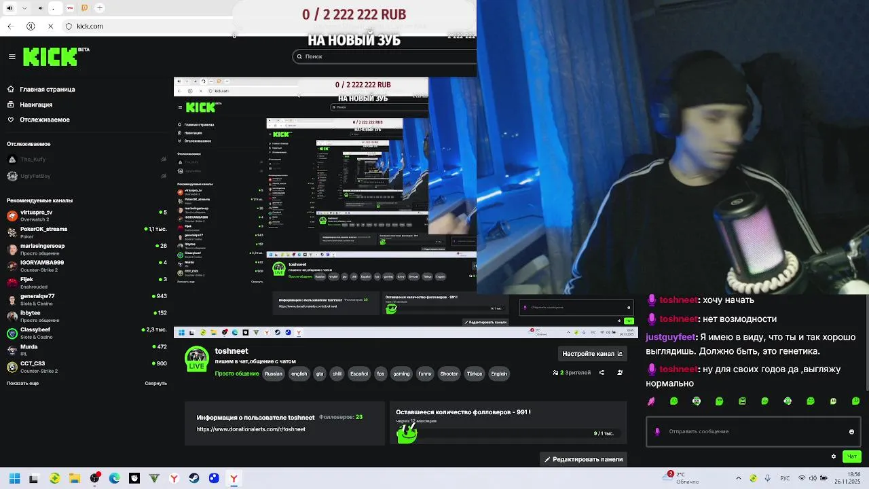Viewport: 869px width, 489px height.
Task: Open Windows Start menu
Action: point(14,479)
